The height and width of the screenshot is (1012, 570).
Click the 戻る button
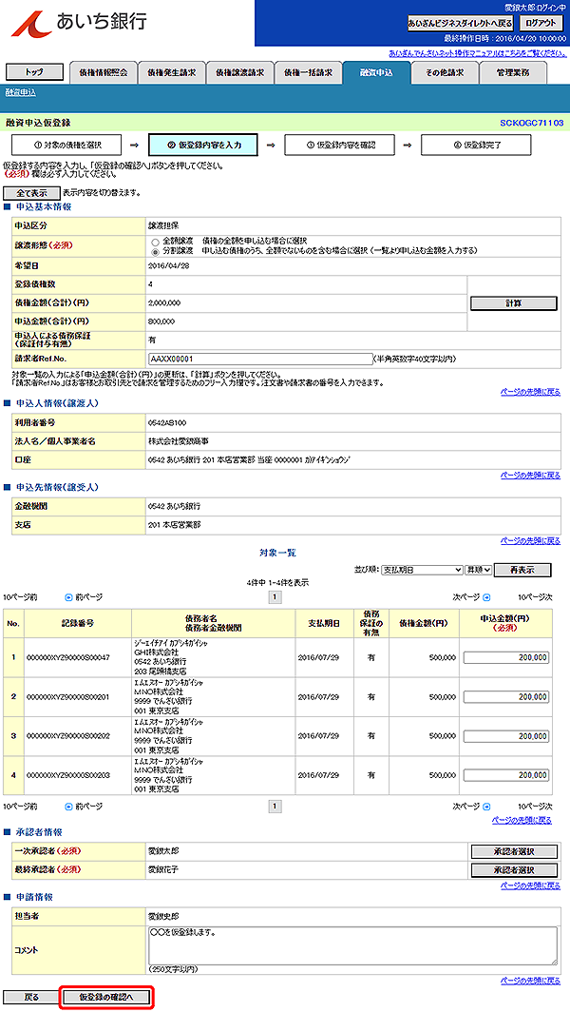tap(31, 997)
